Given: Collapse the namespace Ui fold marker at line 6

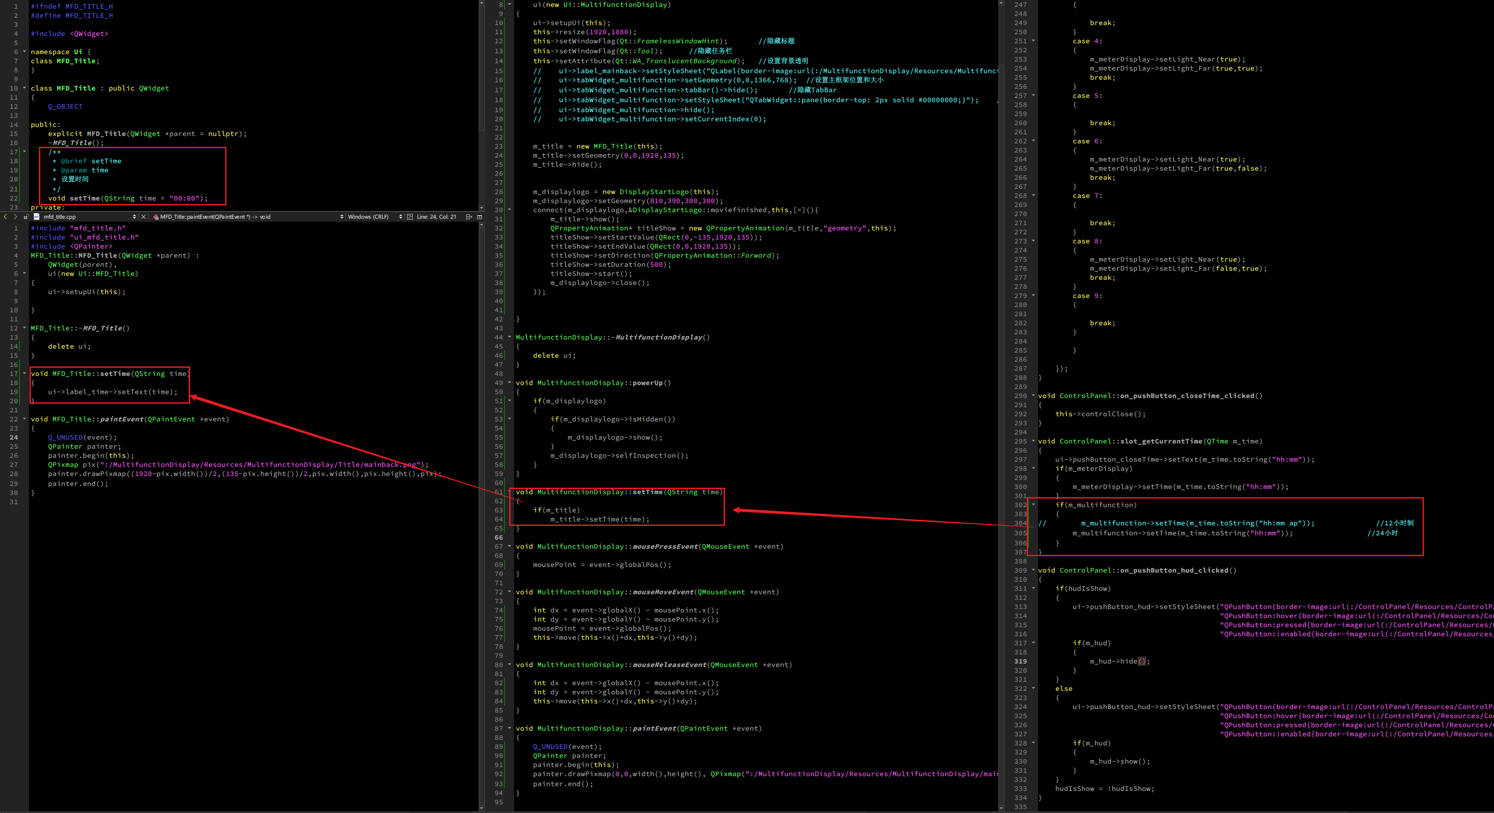Looking at the screenshot, I should coord(24,52).
